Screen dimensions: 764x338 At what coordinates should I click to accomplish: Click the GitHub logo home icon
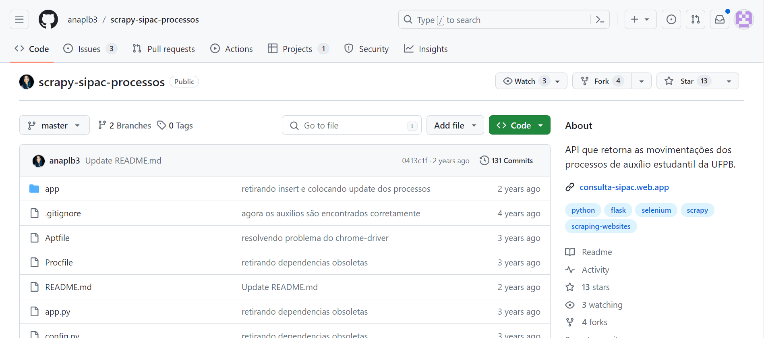click(x=48, y=19)
